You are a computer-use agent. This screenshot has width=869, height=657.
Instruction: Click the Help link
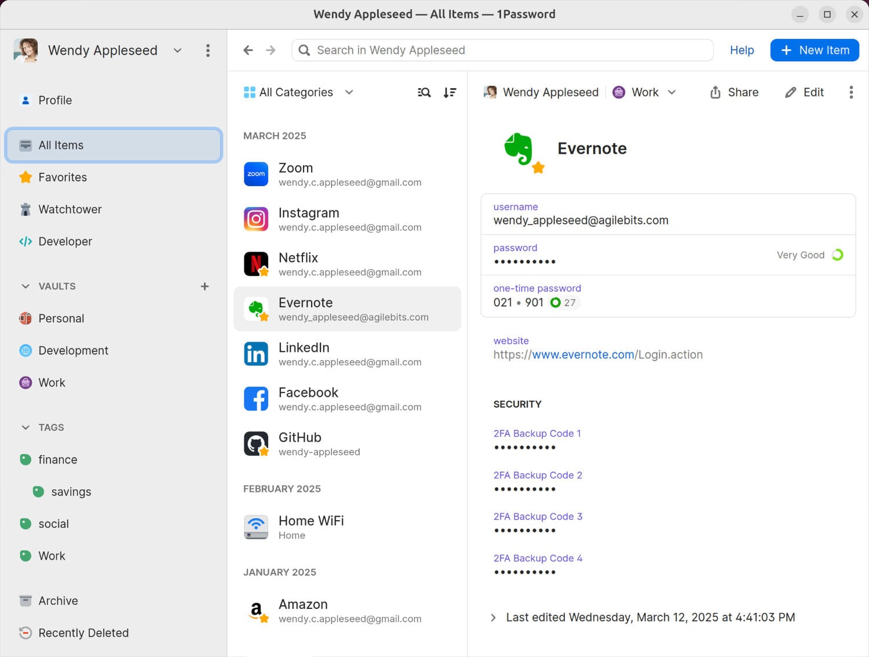pyautogui.click(x=742, y=50)
